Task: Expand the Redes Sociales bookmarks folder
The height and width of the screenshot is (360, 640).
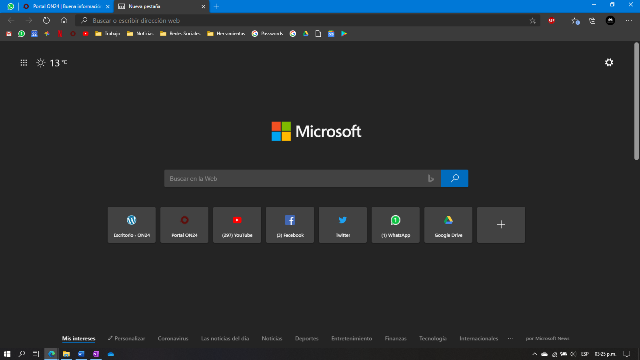Action: point(180,34)
